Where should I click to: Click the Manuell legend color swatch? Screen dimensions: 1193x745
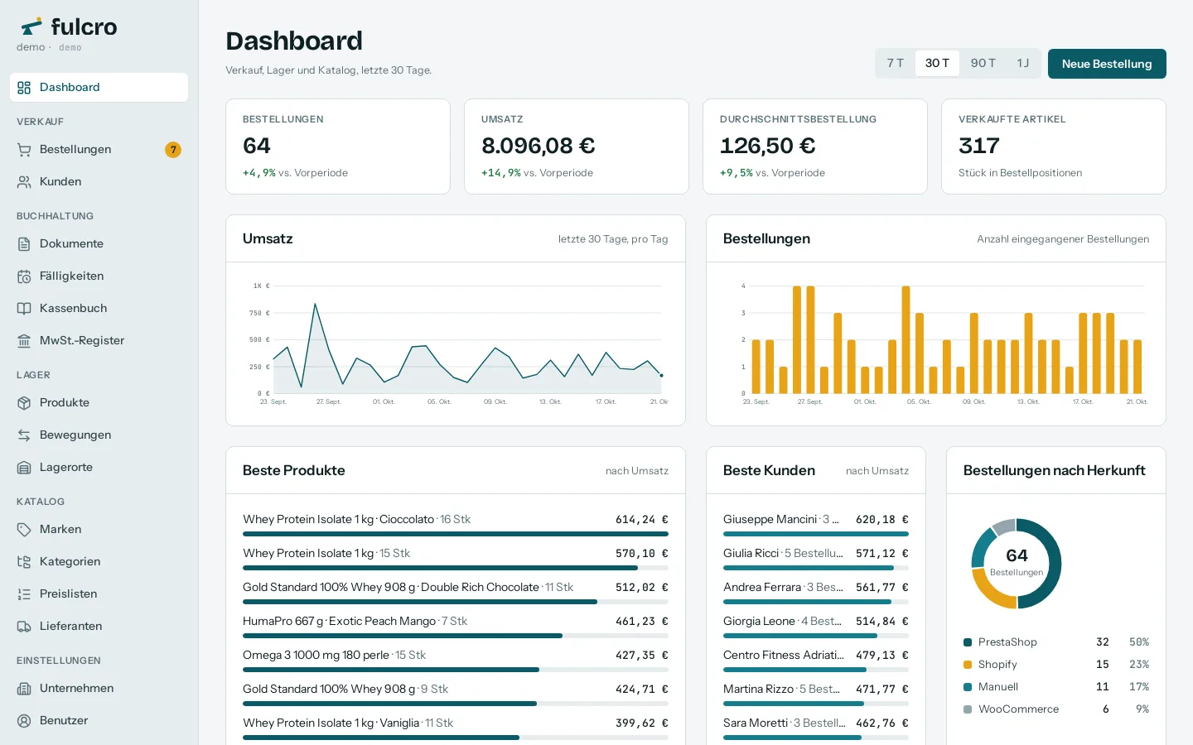tap(968, 687)
